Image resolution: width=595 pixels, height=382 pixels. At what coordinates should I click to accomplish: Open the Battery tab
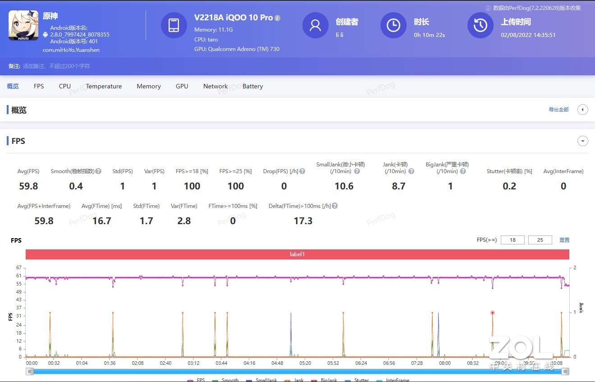[x=252, y=86]
